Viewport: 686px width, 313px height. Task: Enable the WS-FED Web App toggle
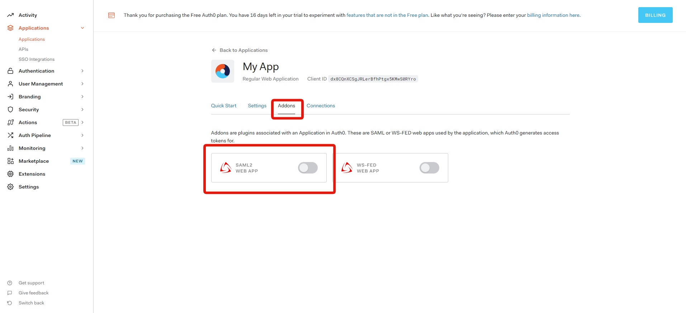[429, 168]
